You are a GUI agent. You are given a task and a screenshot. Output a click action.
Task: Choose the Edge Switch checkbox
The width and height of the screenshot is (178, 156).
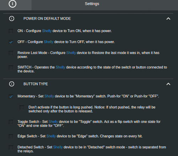coord(11,136)
